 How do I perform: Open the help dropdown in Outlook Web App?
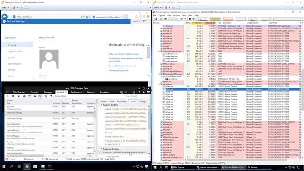pyautogui.click(x=145, y=21)
